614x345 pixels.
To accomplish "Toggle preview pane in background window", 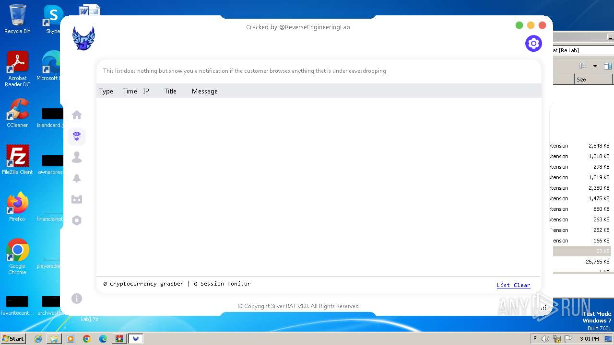I will tap(607, 66).
